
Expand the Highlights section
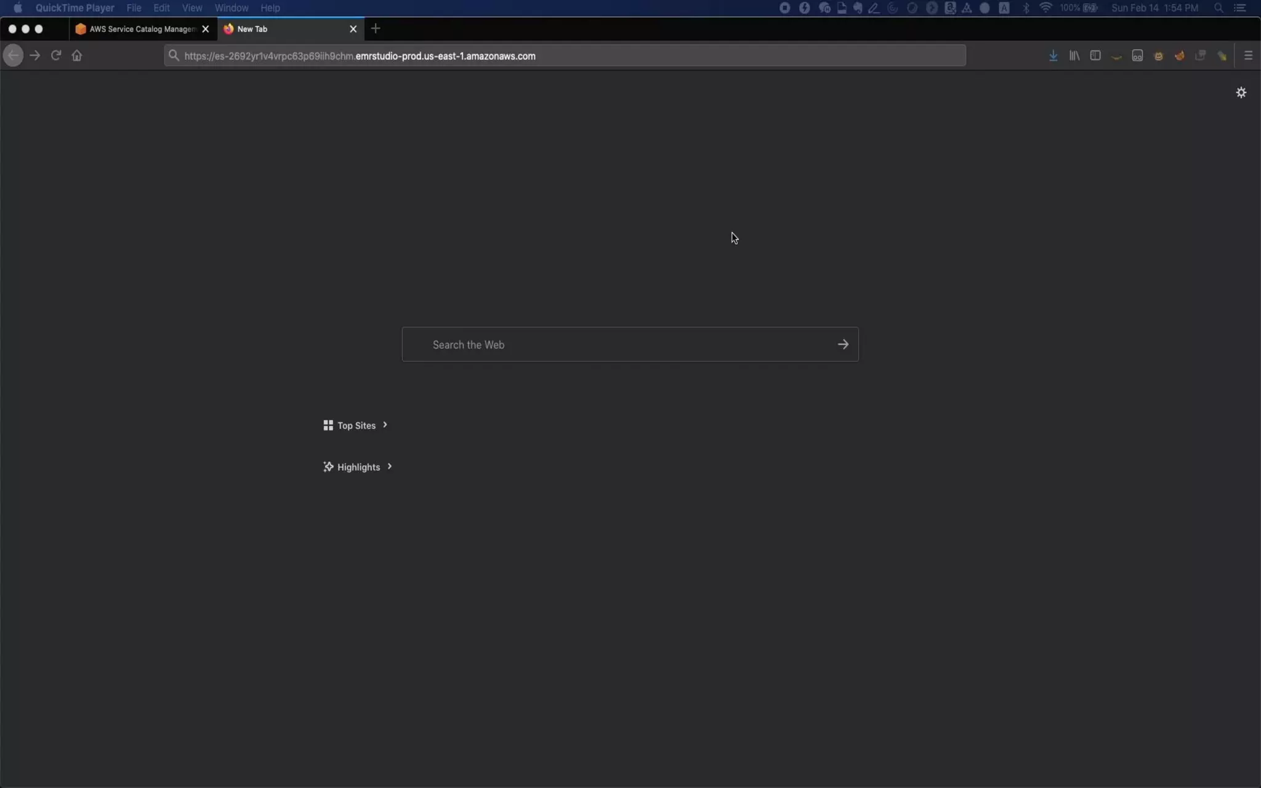(x=358, y=467)
